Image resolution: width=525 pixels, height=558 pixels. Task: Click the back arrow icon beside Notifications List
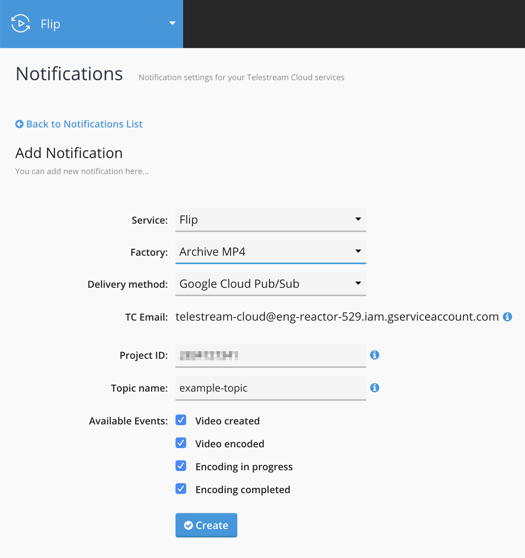19,124
